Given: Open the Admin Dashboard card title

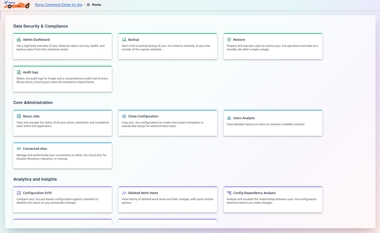Looking at the screenshot, I should 36,40.
